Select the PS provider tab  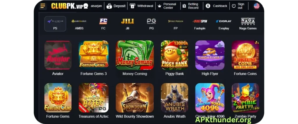click(55, 24)
